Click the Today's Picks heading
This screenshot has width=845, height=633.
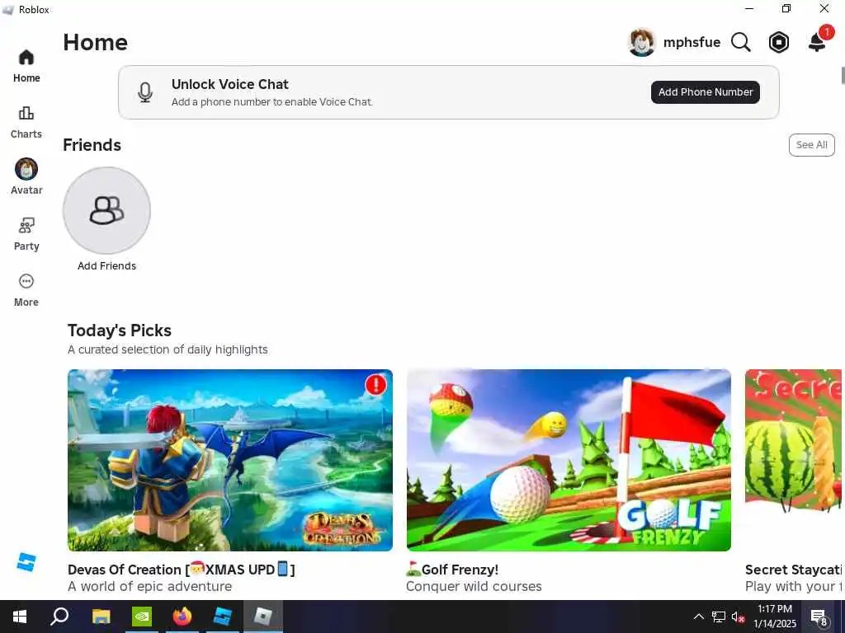120,331
